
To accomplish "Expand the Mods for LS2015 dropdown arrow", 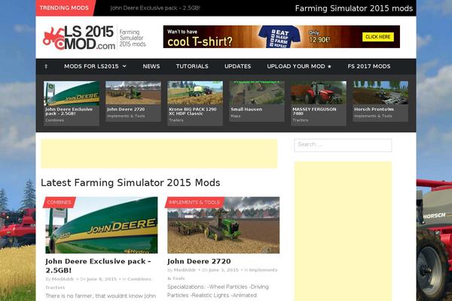I will pos(124,66).
